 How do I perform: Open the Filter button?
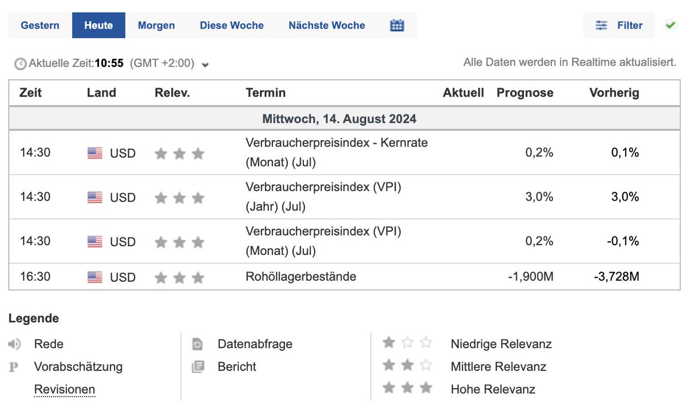619,25
